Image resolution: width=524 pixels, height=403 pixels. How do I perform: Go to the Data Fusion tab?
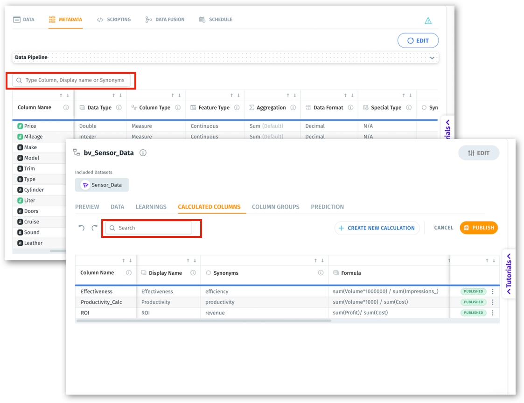165,20
